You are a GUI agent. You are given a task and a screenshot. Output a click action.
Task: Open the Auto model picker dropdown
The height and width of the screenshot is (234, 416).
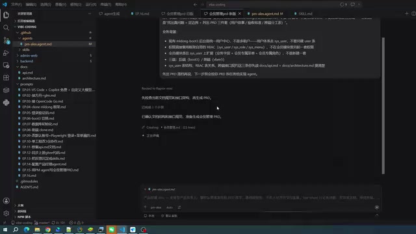(x=170, y=207)
